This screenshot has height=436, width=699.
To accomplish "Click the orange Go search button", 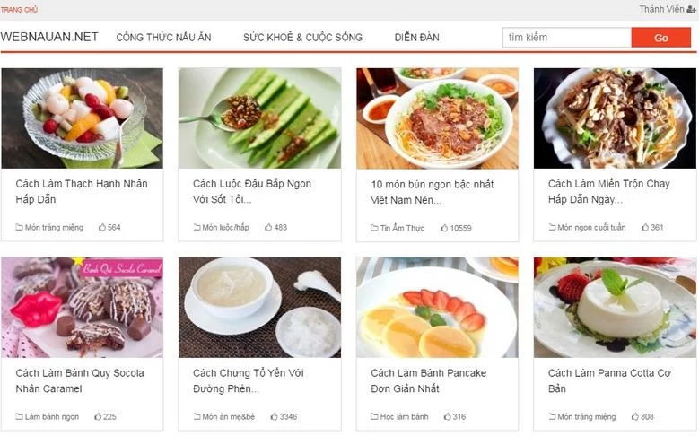I will click(661, 38).
